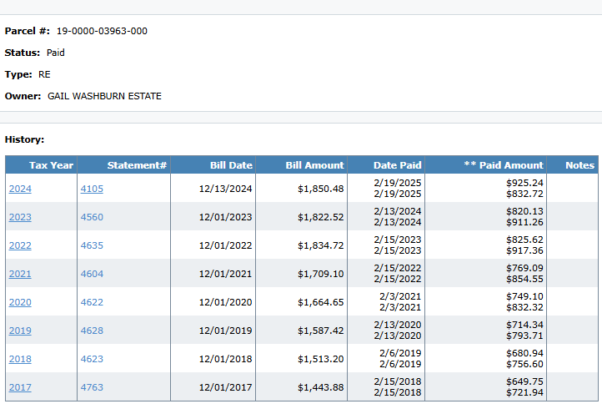Screen dimensions: 602x409
Task: Open statement number 4560
Action: (92, 217)
